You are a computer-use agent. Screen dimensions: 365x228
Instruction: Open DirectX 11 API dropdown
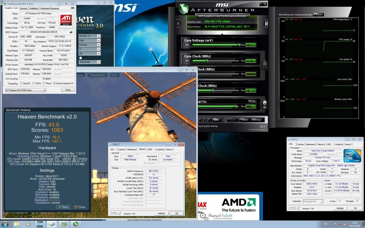89,36
